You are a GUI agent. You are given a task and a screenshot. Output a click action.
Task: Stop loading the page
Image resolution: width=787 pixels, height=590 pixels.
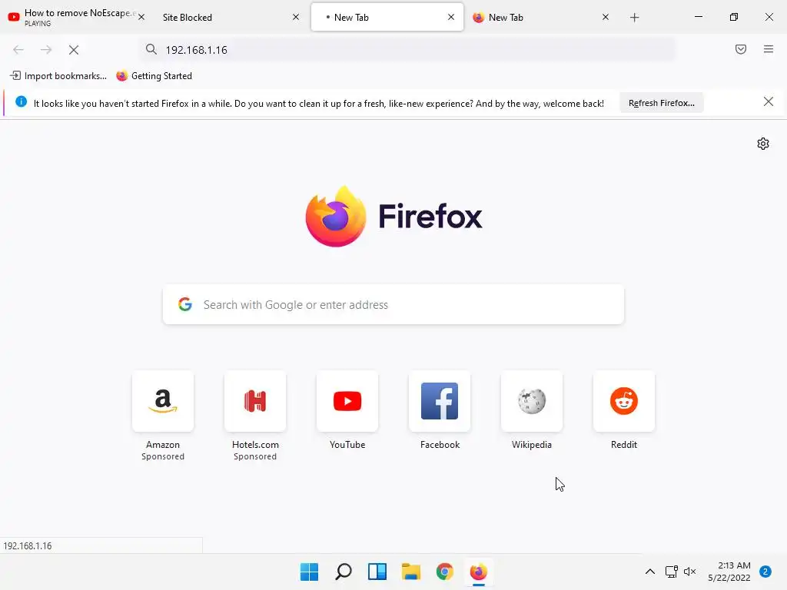(74, 50)
